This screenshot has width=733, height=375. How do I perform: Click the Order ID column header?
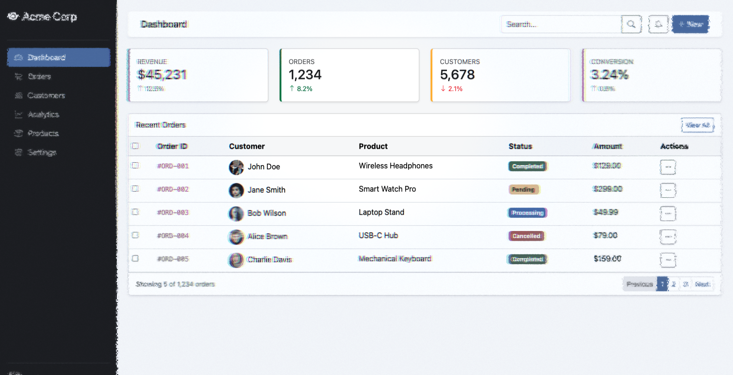[x=172, y=146]
